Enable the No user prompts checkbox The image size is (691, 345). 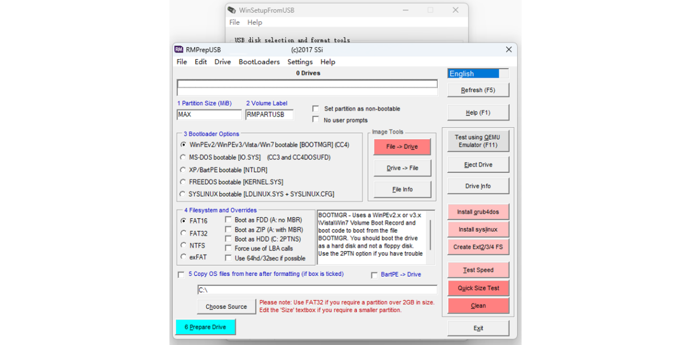point(315,118)
